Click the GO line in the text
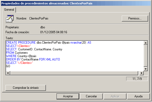152x102 pixels. pyautogui.click(x=8, y=66)
